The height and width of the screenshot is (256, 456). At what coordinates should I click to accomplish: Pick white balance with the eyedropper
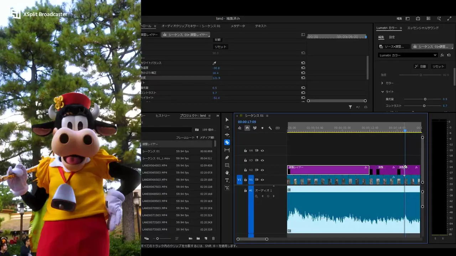pyautogui.click(x=214, y=63)
